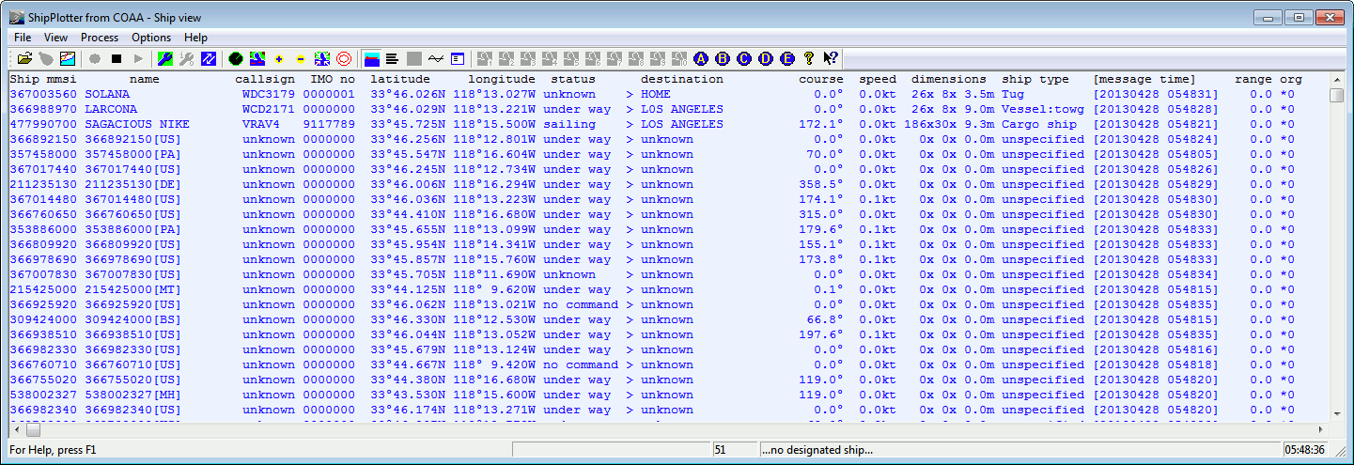
Task: Click the open folder toolbar icon
Action: click(24, 58)
